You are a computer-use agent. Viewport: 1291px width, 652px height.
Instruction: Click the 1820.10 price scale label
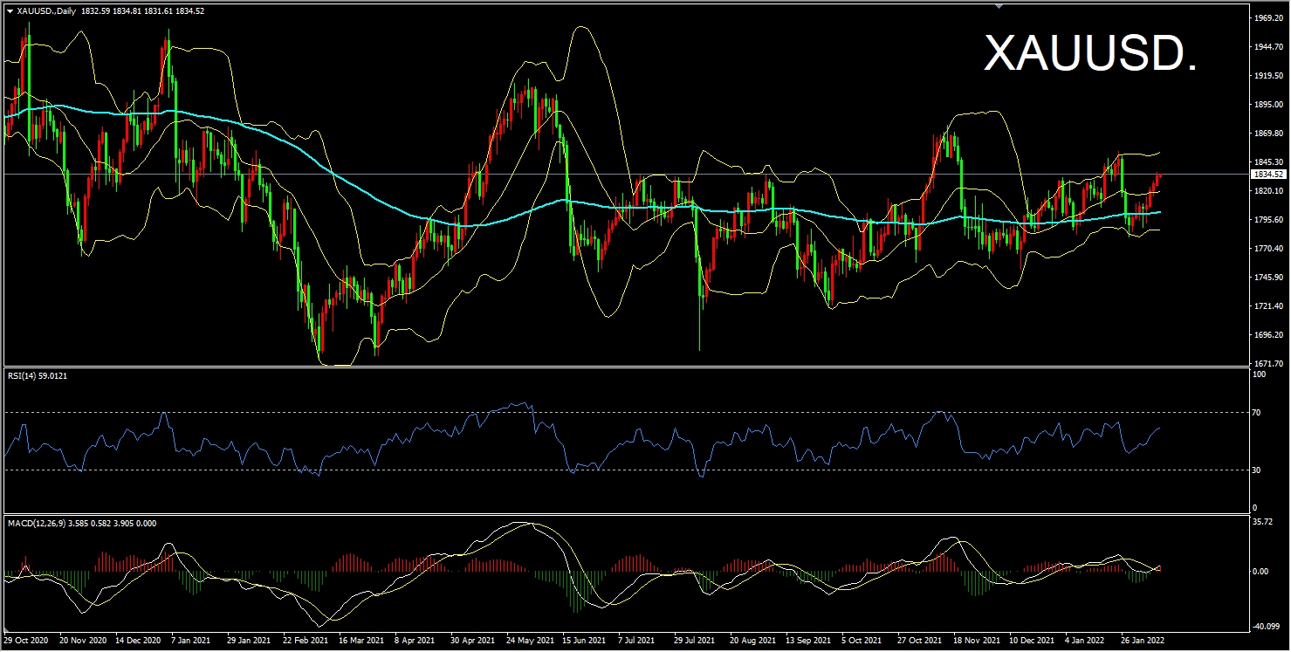[1267, 191]
